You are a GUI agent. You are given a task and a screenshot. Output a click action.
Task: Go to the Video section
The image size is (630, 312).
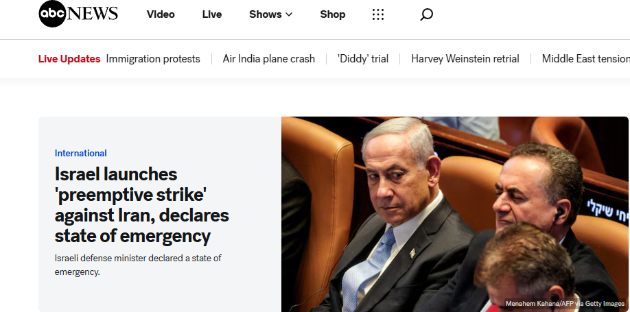[x=161, y=14]
